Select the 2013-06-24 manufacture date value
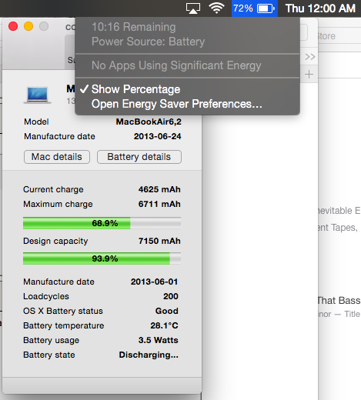The width and height of the screenshot is (361, 400). [x=157, y=136]
